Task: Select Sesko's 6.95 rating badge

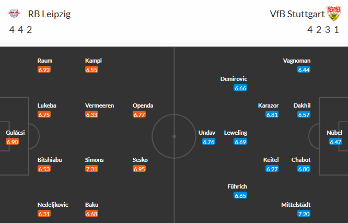Action: (x=139, y=169)
